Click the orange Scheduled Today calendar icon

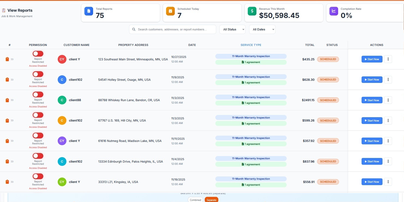pyautogui.click(x=170, y=11)
